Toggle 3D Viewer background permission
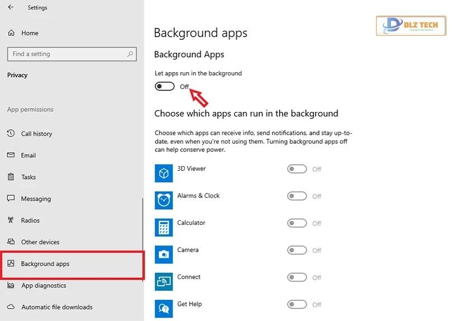 tap(297, 169)
